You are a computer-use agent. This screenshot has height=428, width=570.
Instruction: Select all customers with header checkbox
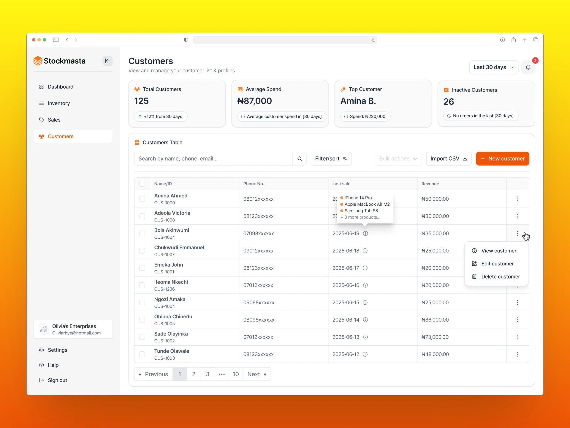point(142,184)
